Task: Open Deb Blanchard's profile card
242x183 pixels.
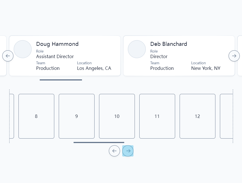Action: (x=179, y=56)
